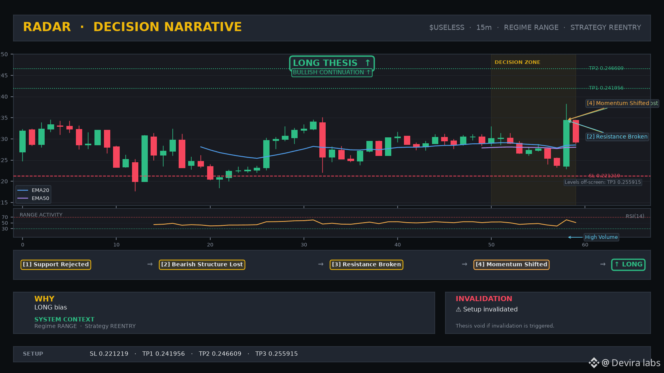Click the DECISION ZONE label
The image size is (664, 373).
517,62
